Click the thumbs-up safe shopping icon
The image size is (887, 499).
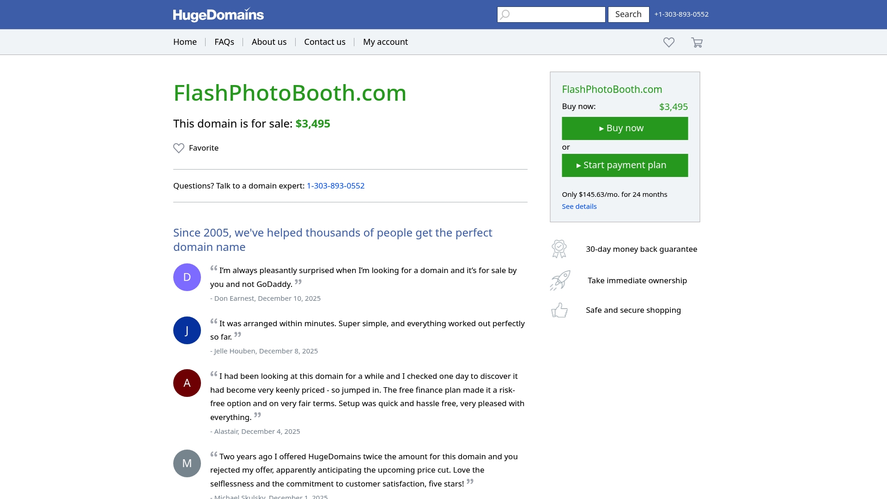click(x=559, y=310)
